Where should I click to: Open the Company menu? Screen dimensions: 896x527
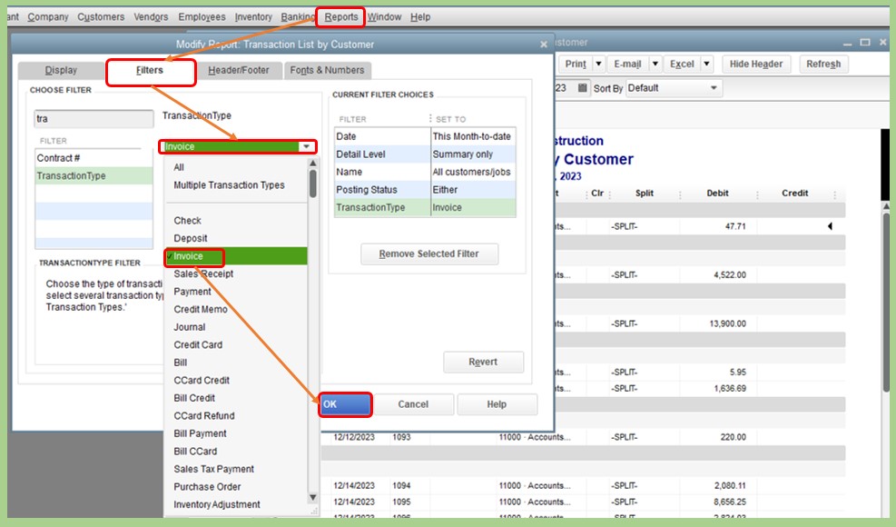pos(48,17)
